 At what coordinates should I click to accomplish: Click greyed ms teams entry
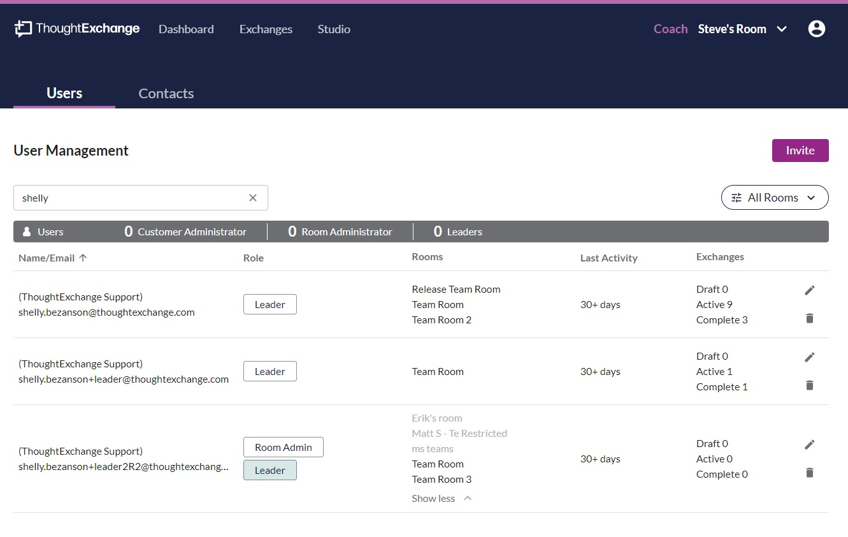click(x=433, y=448)
